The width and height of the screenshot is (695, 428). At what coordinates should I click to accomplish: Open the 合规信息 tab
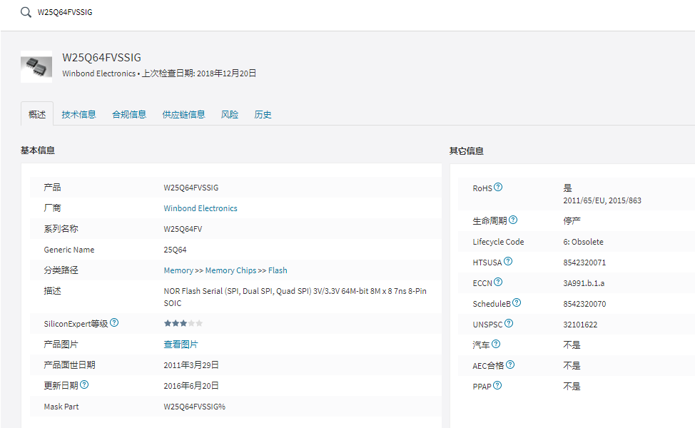(129, 114)
